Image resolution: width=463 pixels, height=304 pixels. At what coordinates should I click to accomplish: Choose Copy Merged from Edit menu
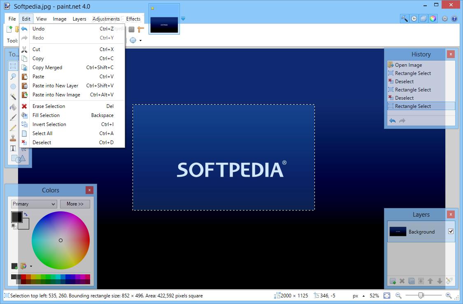(72, 68)
